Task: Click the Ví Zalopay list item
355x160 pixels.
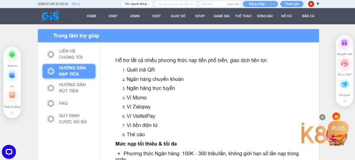Action: (138, 107)
